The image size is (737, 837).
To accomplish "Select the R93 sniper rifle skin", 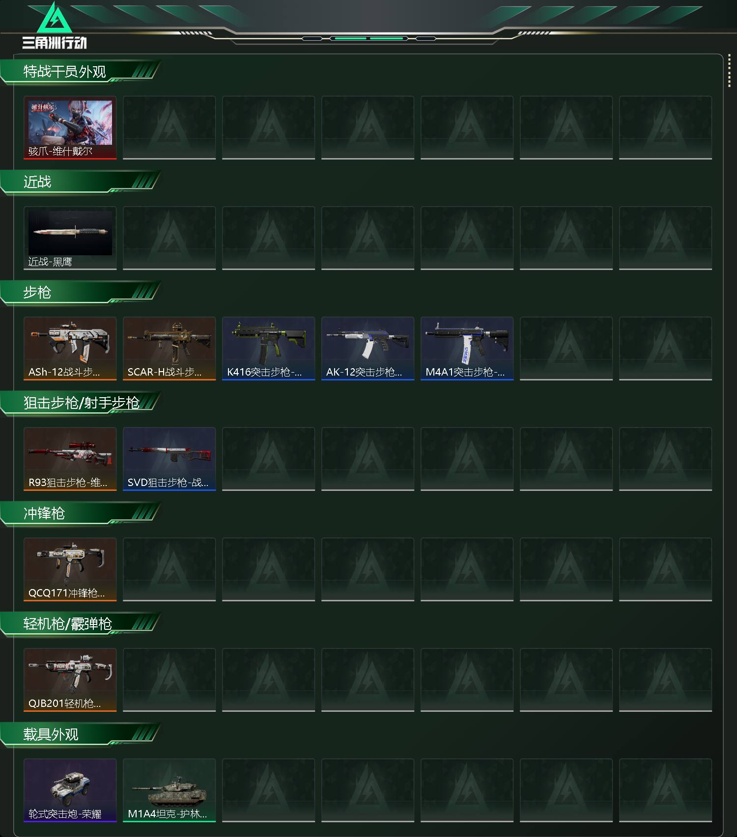I will (x=70, y=459).
